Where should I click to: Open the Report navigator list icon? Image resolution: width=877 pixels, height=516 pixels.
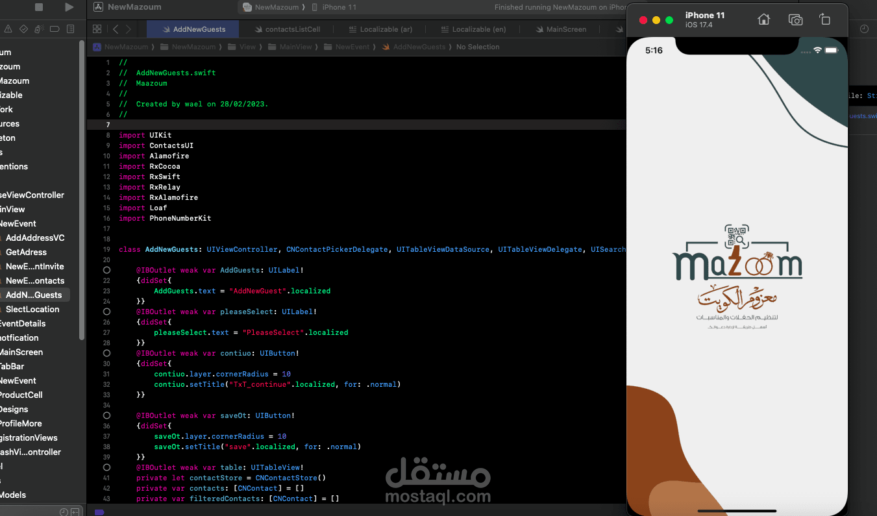pyautogui.click(x=71, y=29)
